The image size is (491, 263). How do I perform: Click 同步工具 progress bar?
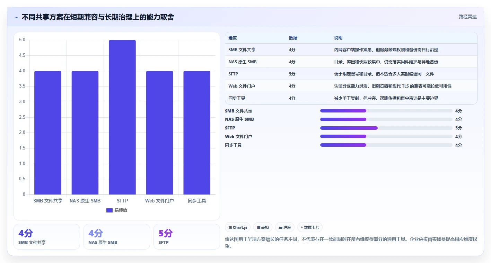click(x=386, y=145)
